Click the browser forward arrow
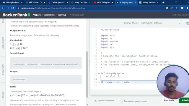 8,8
